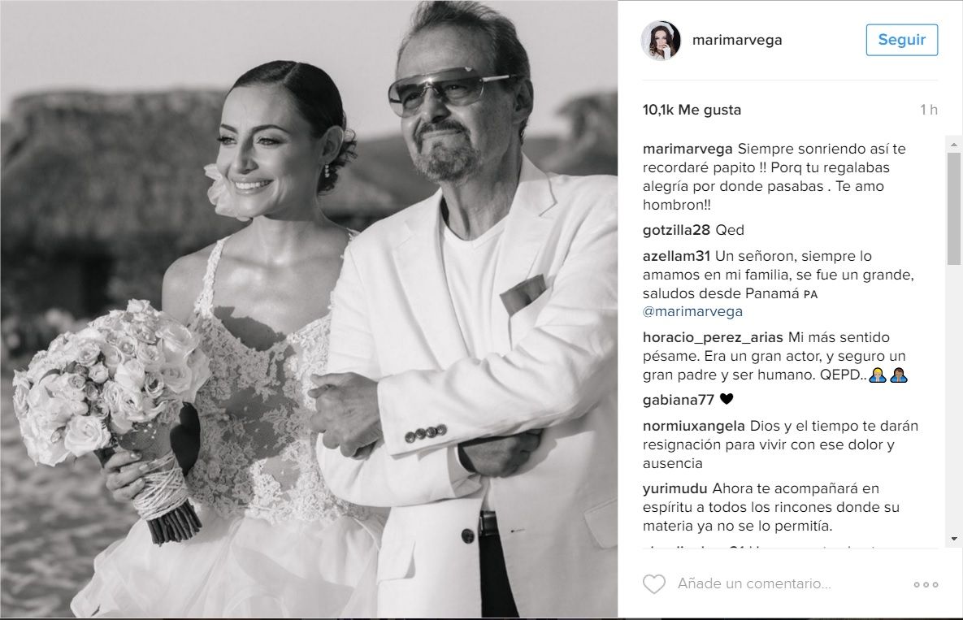Image resolution: width=963 pixels, height=620 pixels.
Task: Open the three-dots more options menu
Action: [x=926, y=584]
